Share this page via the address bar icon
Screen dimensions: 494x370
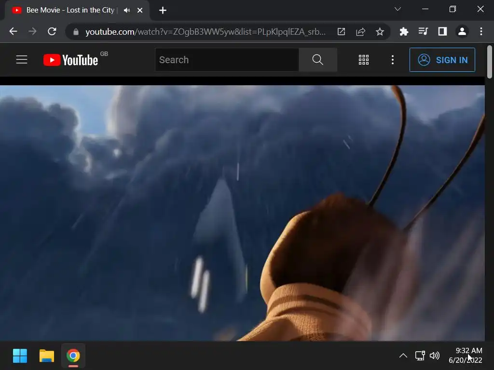[x=360, y=31]
